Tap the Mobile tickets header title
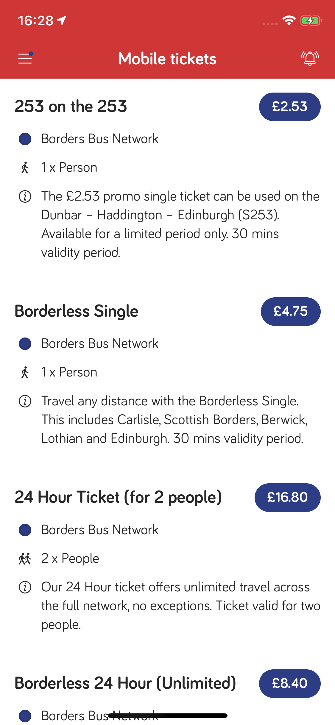 167,59
